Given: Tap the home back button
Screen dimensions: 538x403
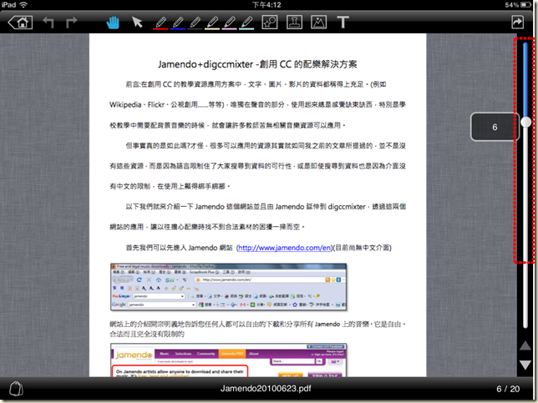Looking at the screenshot, I should pos(20,23).
